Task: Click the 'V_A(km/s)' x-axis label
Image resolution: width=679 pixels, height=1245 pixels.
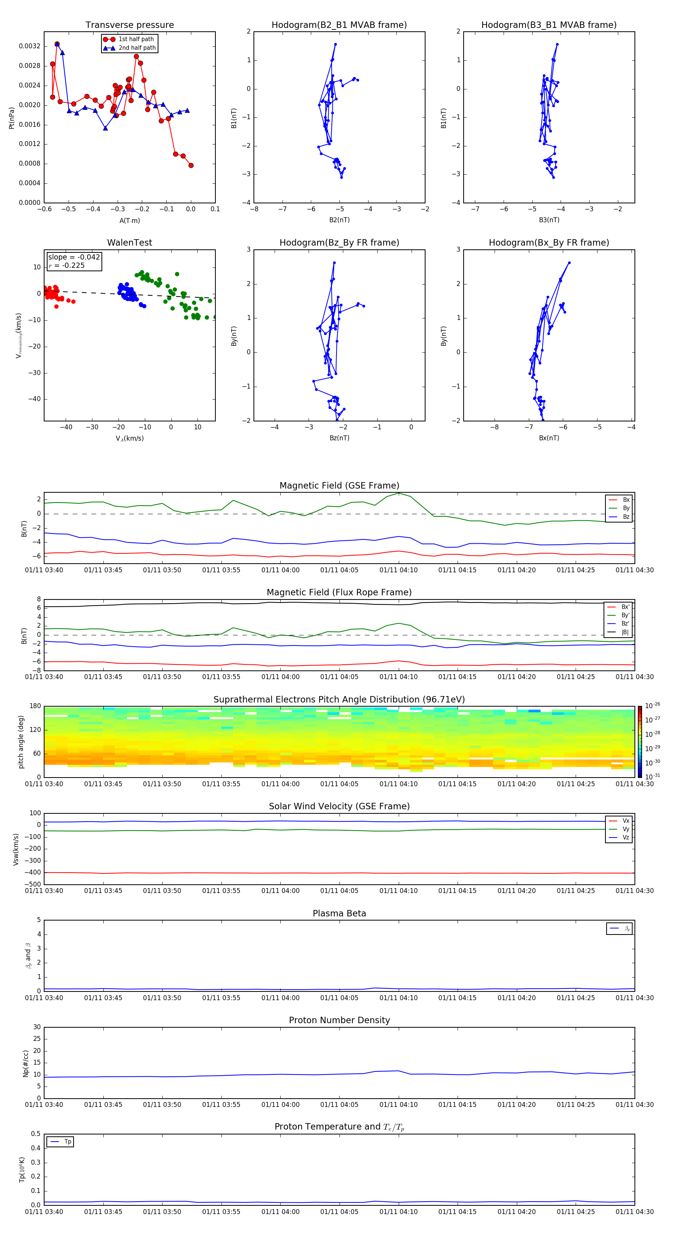Action: [129, 438]
